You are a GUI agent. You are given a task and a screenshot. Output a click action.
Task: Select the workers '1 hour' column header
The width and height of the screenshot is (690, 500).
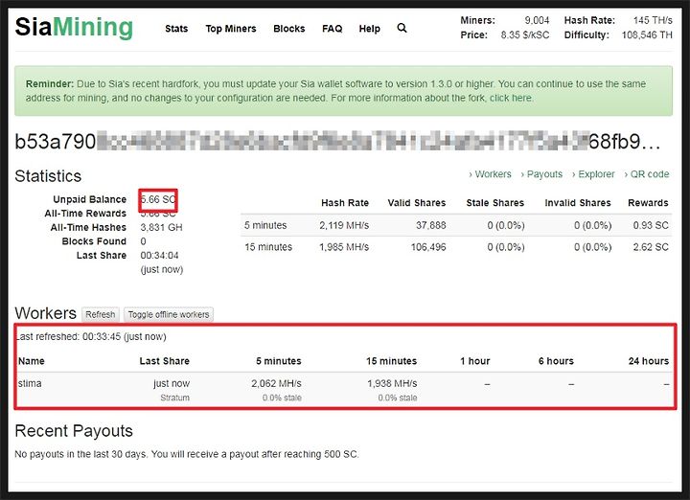click(x=474, y=361)
